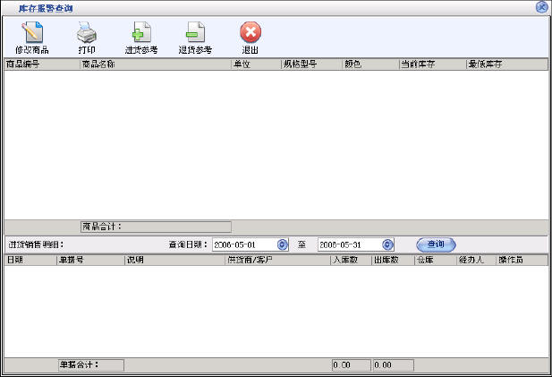The width and height of the screenshot is (552, 377).
Task: Open 退货参考 (return reference) from toolbar
Action: coord(195,34)
